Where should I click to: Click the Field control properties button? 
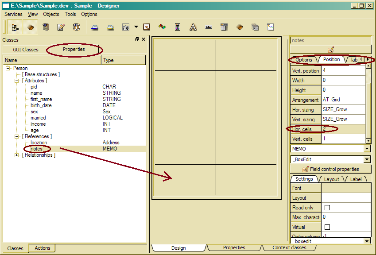click(330, 169)
